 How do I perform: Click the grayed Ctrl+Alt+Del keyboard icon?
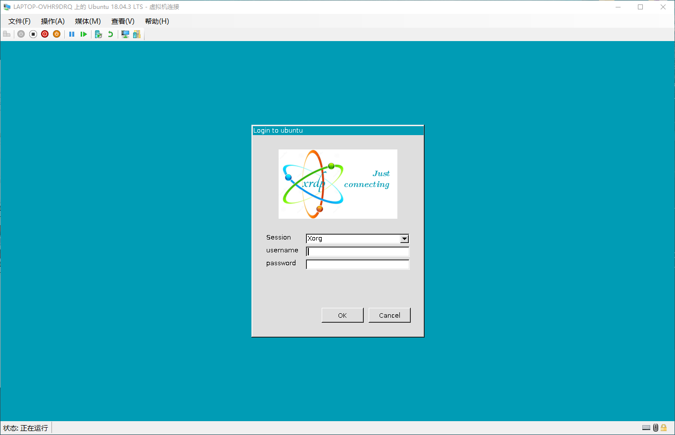click(6, 34)
